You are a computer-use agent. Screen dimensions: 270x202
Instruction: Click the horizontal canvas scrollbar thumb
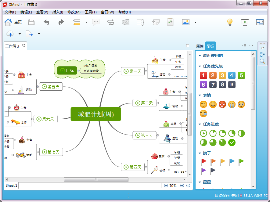pyautogui.click(x=96, y=180)
